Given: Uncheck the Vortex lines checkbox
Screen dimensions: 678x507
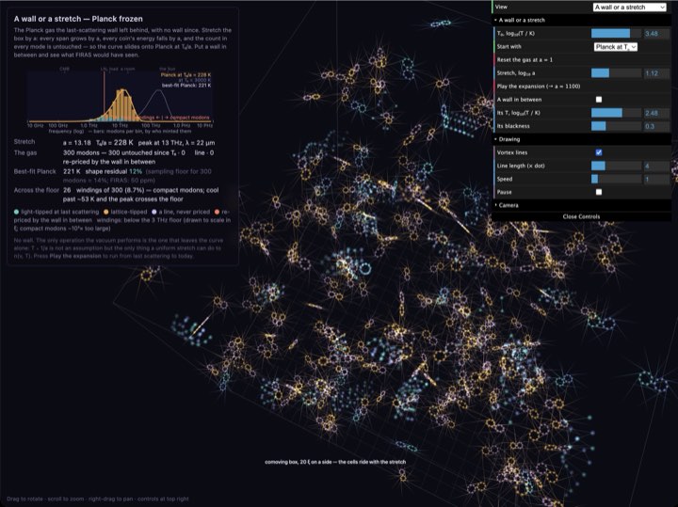Looking at the screenshot, I should coord(599,152).
